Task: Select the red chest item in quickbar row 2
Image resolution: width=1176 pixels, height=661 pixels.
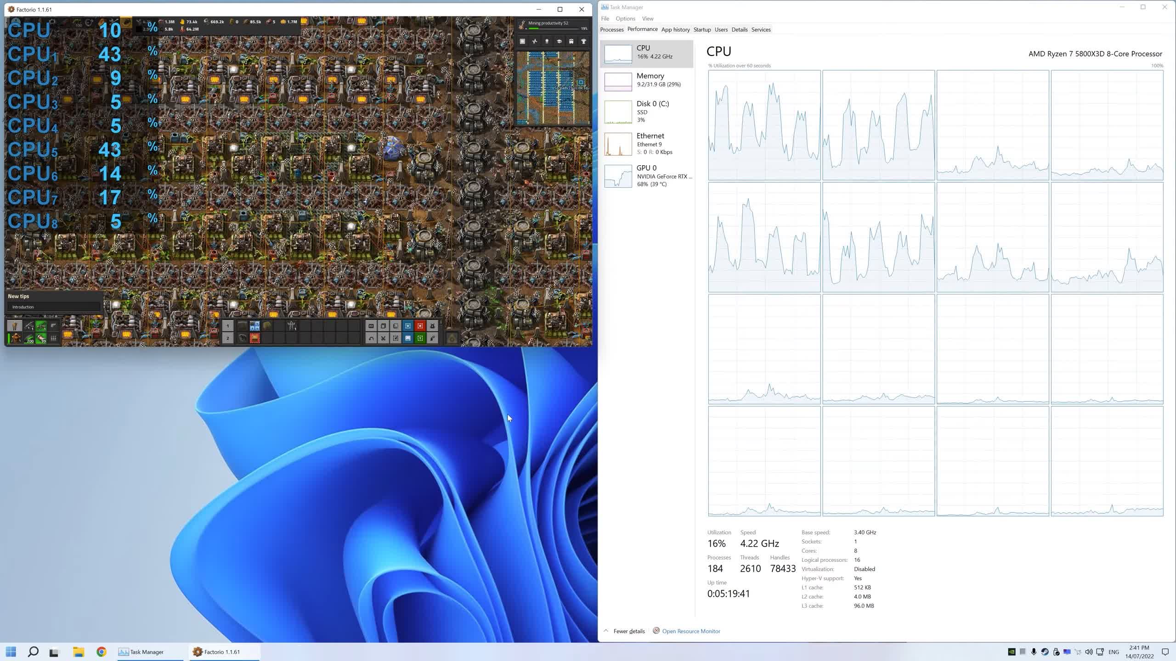Action: click(254, 338)
